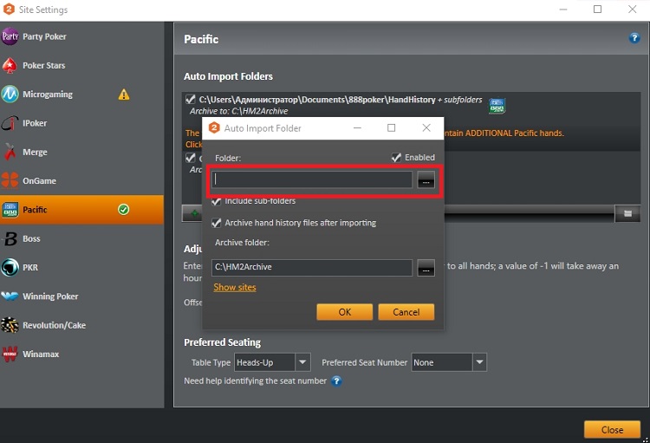The width and height of the screenshot is (650, 443).
Task: Choose the IPoker site icon
Action: [x=10, y=123]
